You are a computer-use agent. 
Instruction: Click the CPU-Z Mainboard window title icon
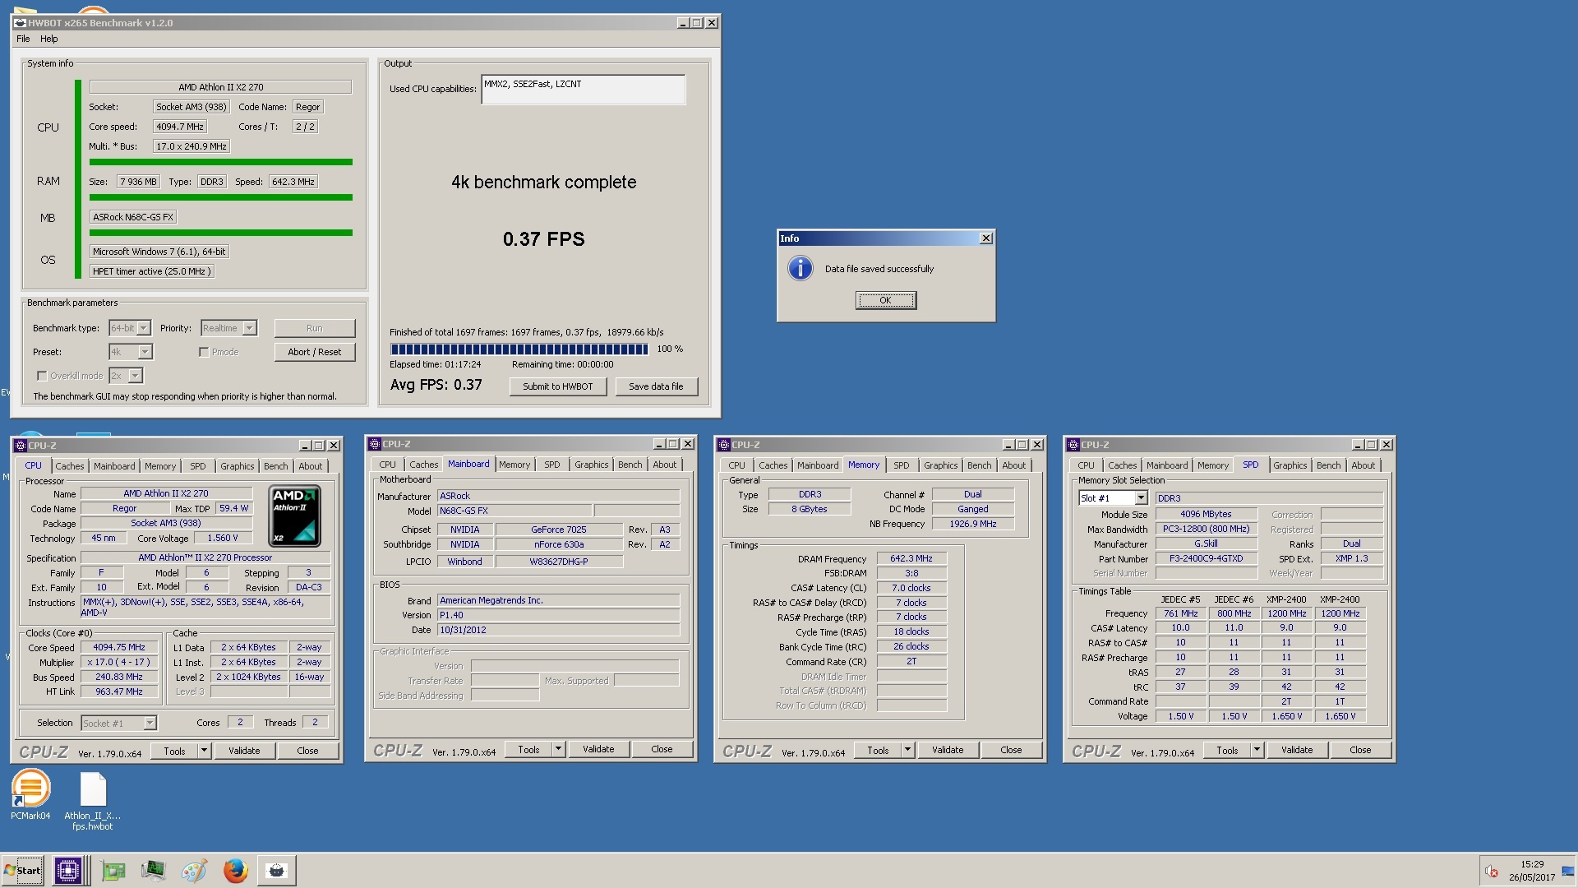375,444
